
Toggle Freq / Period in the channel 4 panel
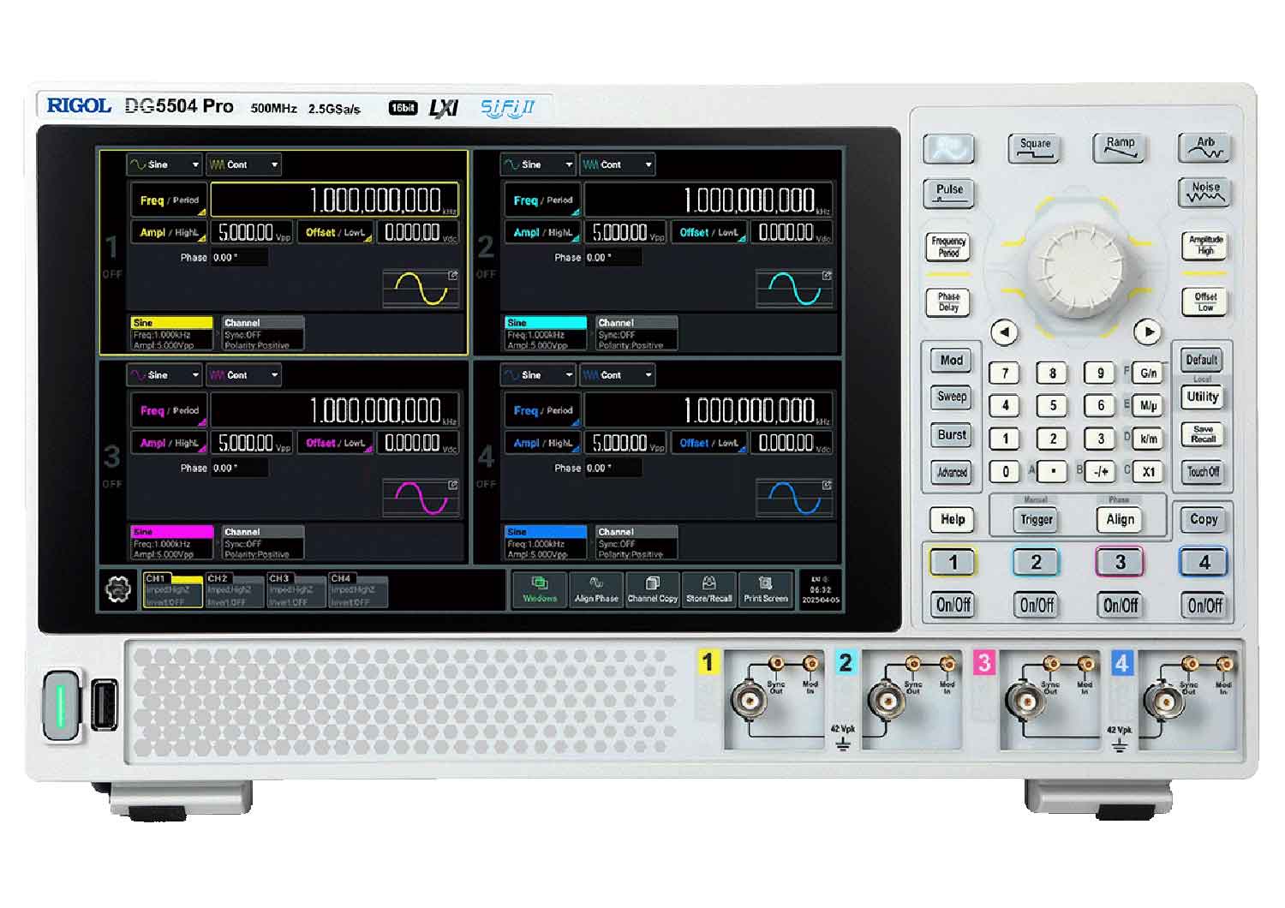543,411
